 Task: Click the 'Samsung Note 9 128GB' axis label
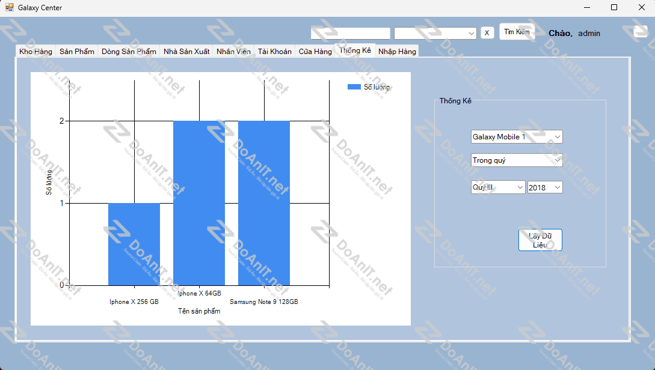[x=264, y=302]
